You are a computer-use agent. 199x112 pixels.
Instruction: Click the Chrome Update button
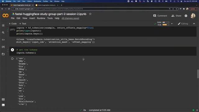(193, 9)
